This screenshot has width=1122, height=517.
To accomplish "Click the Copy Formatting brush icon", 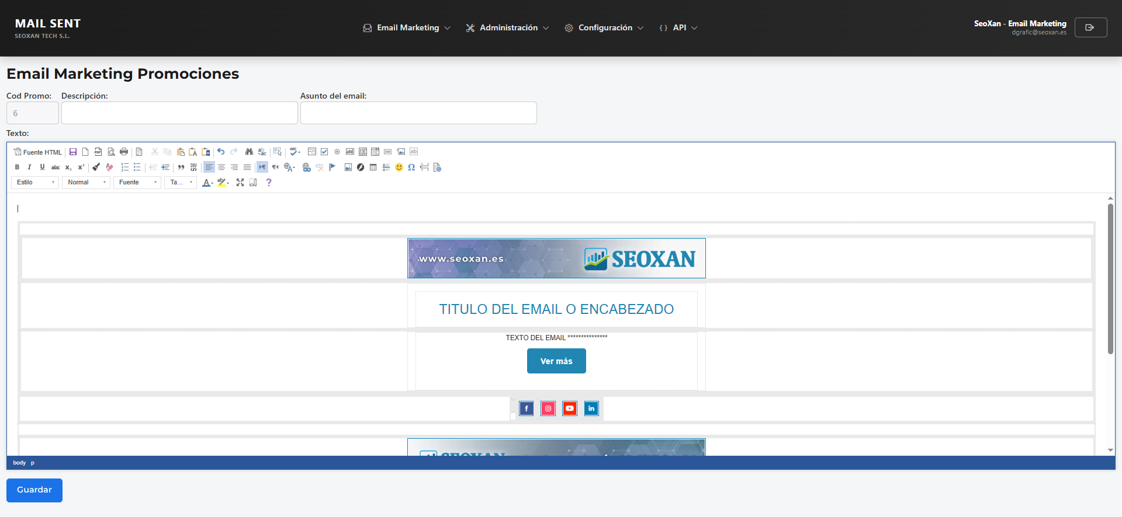I will click(x=96, y=167).
